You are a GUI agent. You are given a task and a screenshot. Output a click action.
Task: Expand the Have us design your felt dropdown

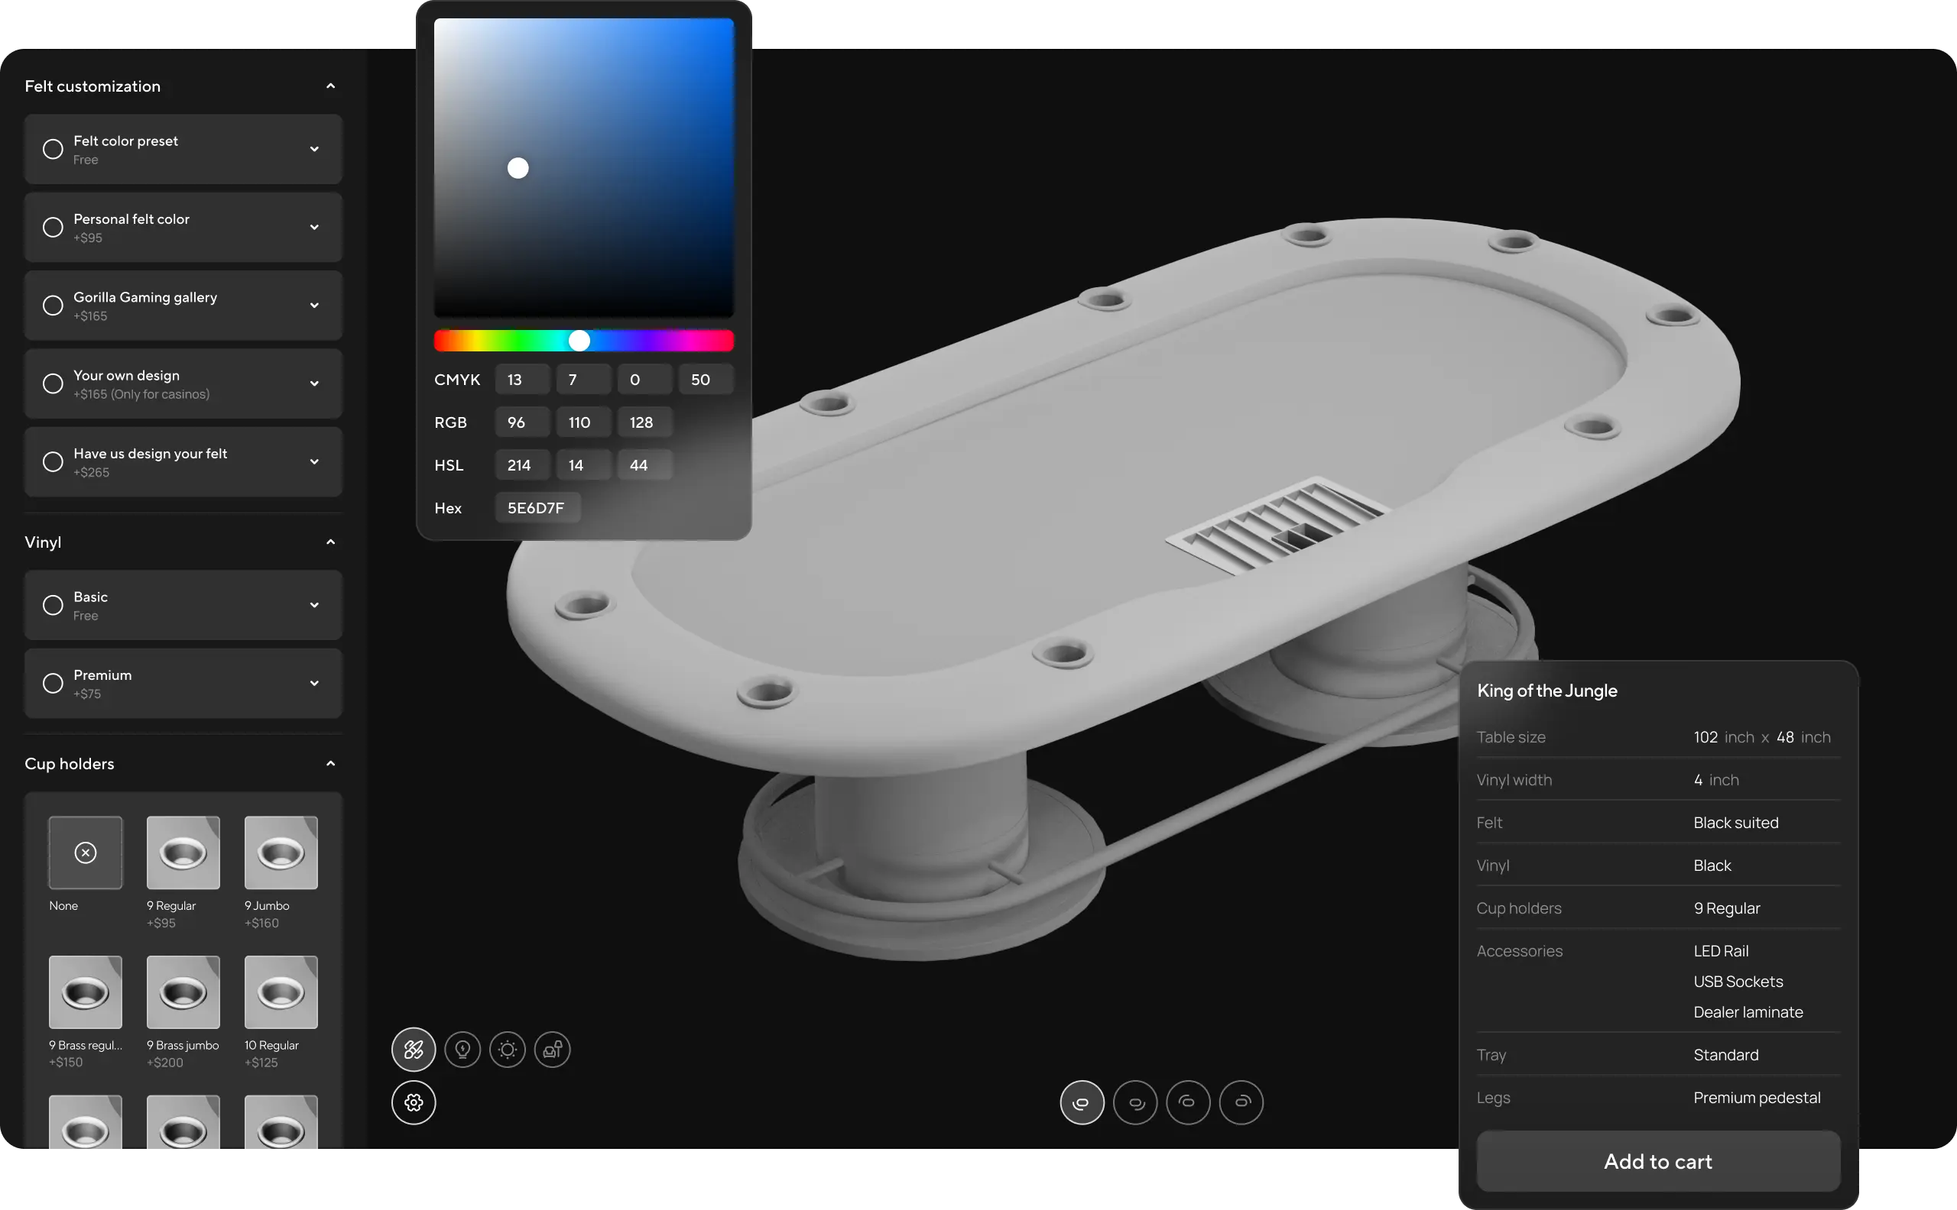[315, 461]
